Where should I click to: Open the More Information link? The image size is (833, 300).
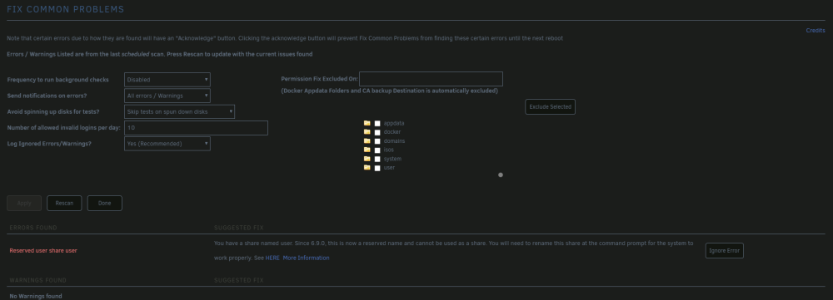pyautogui.click(x=306, y=258)
